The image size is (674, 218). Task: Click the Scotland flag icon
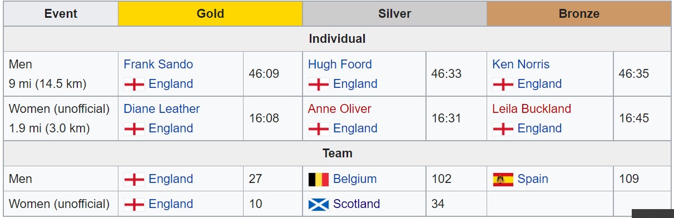pos(318,204)
